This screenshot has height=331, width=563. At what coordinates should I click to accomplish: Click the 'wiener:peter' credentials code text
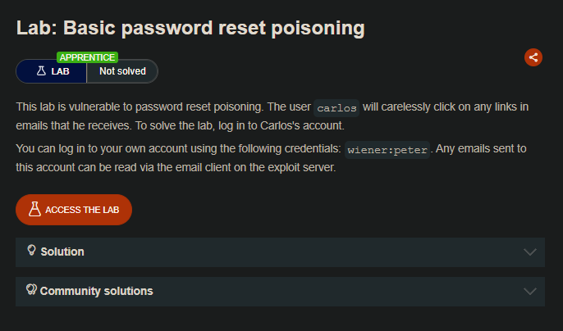[387, 151]
